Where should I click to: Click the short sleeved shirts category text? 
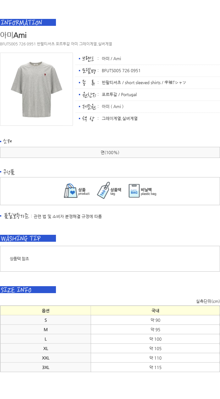(143, 83)
